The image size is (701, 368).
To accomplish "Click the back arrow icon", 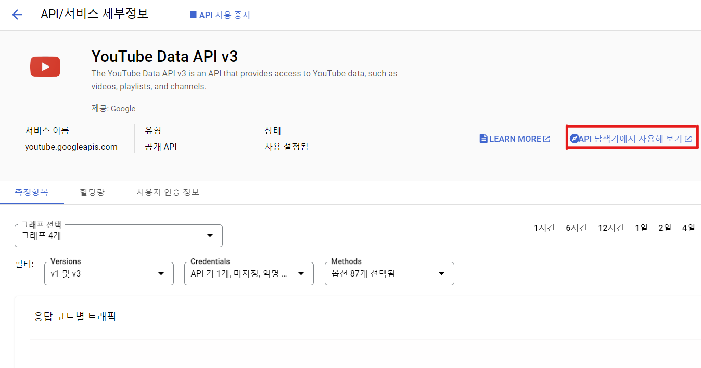I will [17, 15].
